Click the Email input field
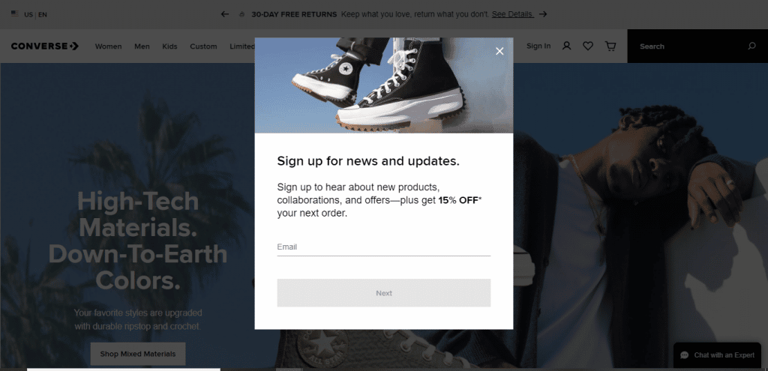The height and width of the screenshot is (371, 768). tap(383, 247)
